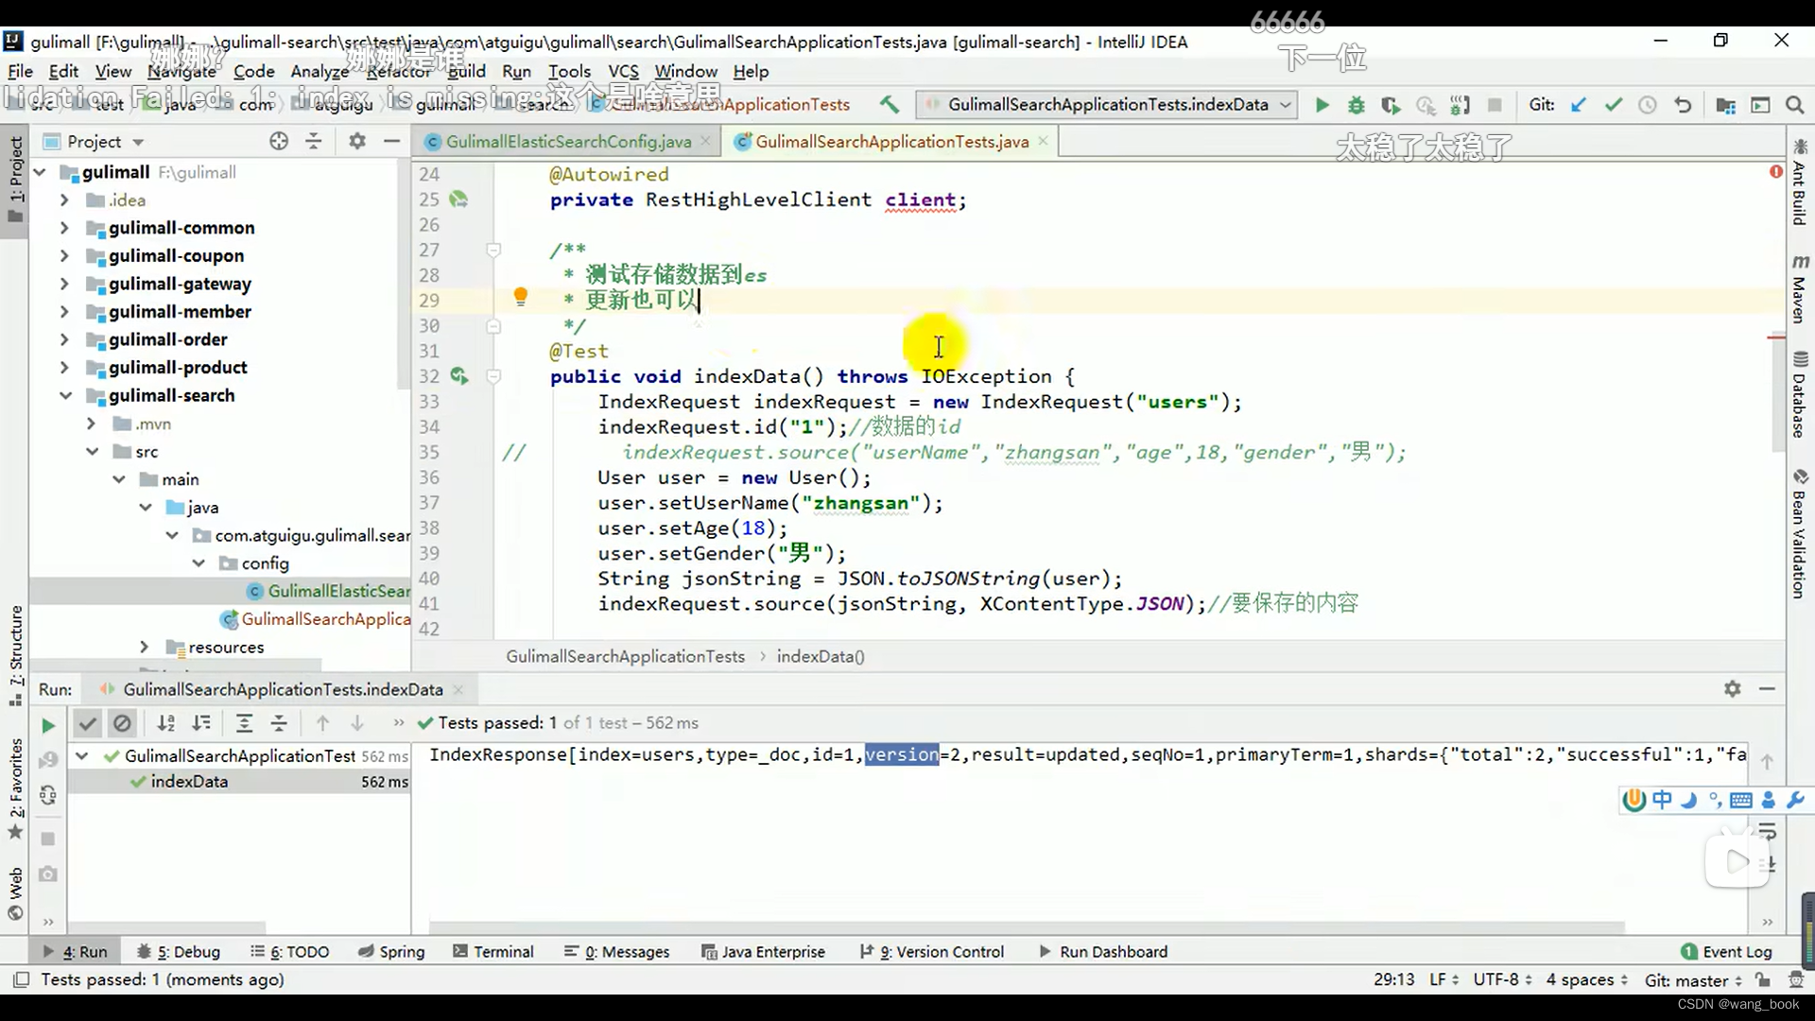Run the indexData configuration with the green arrow
This screenshot has height=1021, width=1815.
[x=1322, y=105]
